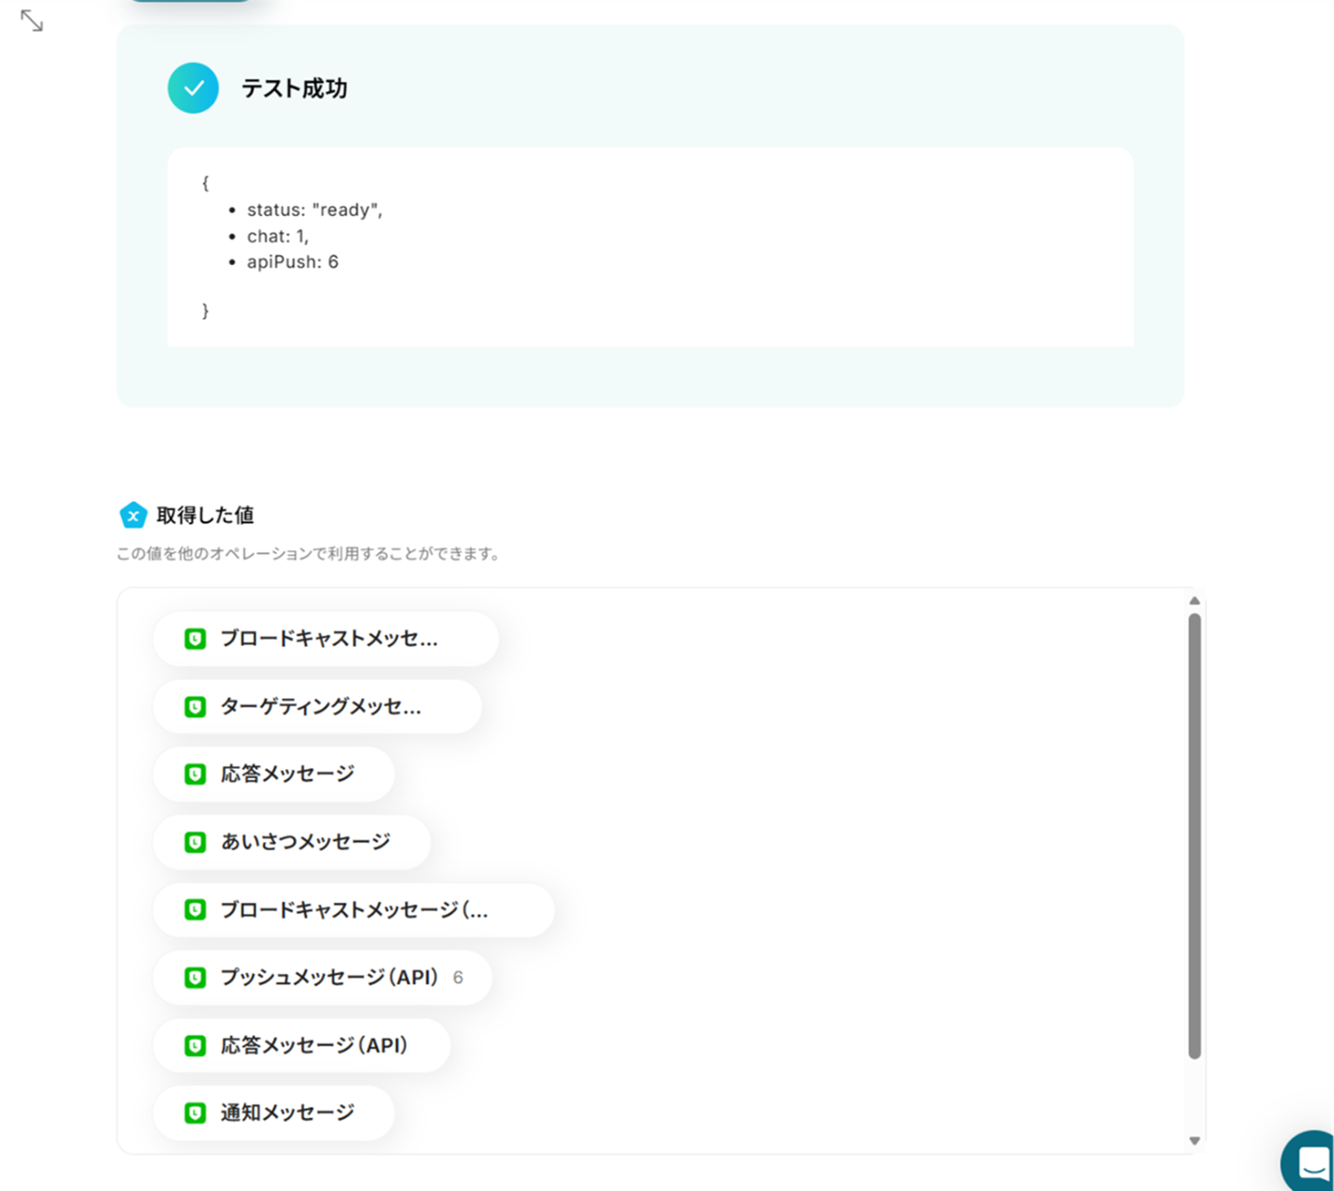Select the first ブロードキャストメッセ... value chip
The height and width of the screenshot is (1191, 1334).
(327, 639)
